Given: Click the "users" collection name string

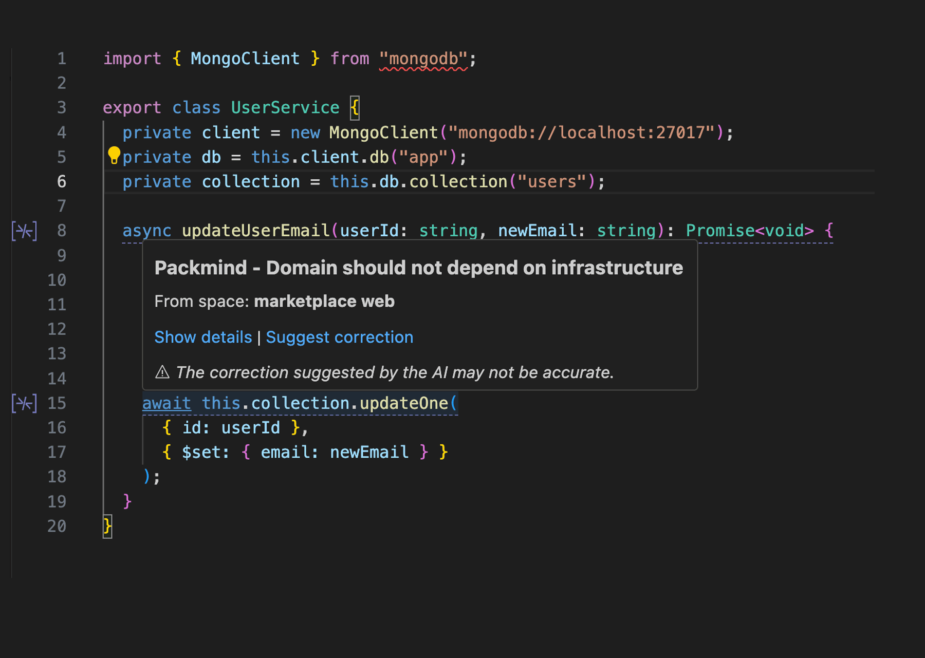Looking at the screenshot, I should click(x=551, y=181).
